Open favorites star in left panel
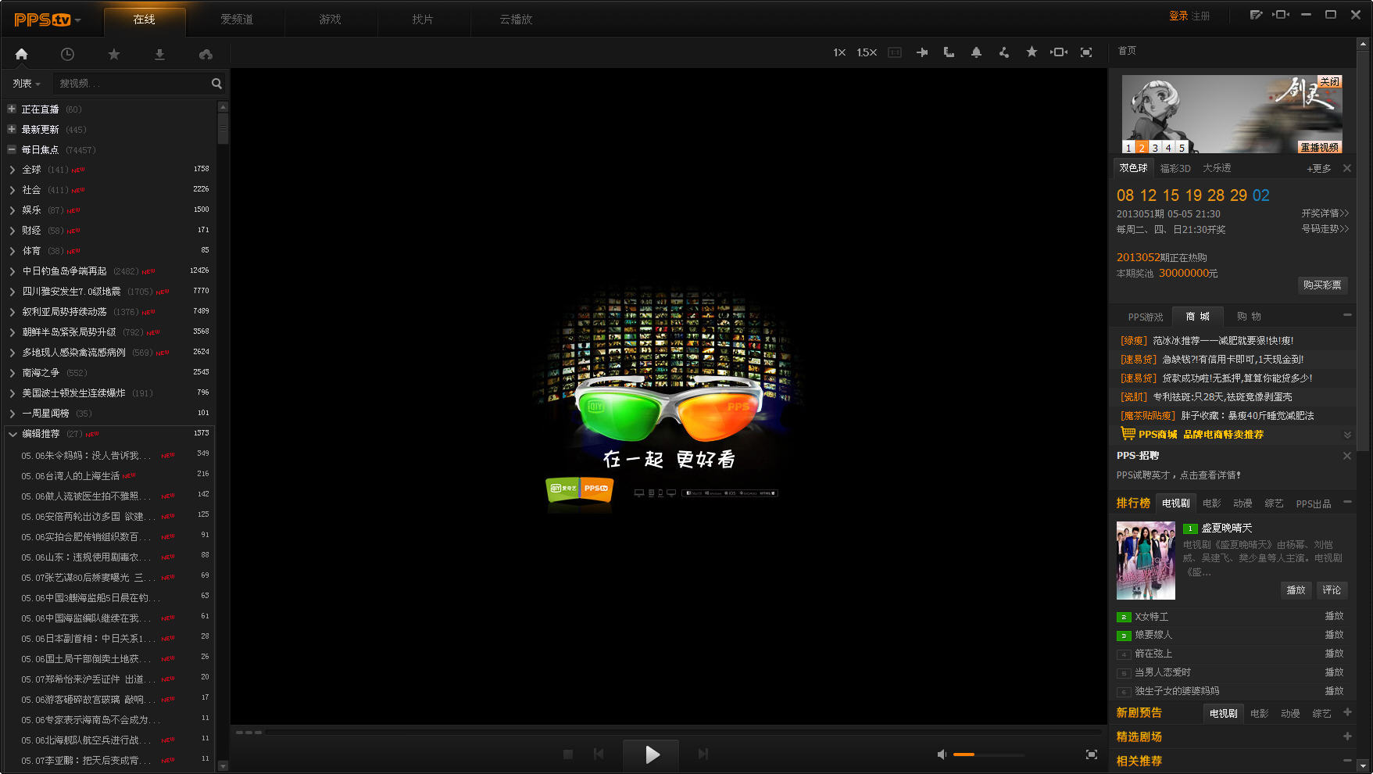 pos(113,54)
